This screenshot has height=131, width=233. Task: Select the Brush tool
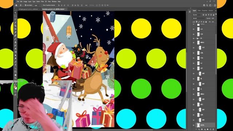pos(15,39)
